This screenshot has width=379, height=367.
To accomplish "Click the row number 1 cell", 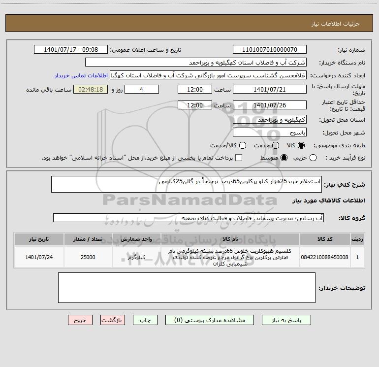I will coord(357,257).
